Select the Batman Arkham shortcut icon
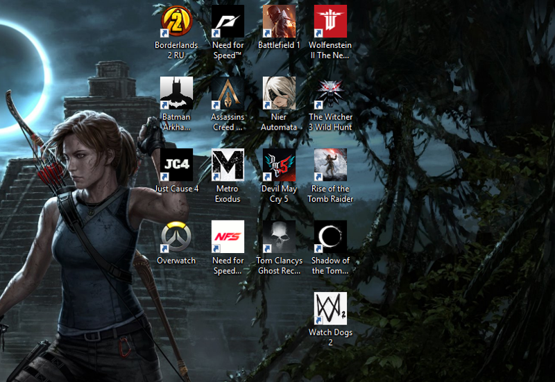This screenshot has height=382, width=555. tap(176, 93)
